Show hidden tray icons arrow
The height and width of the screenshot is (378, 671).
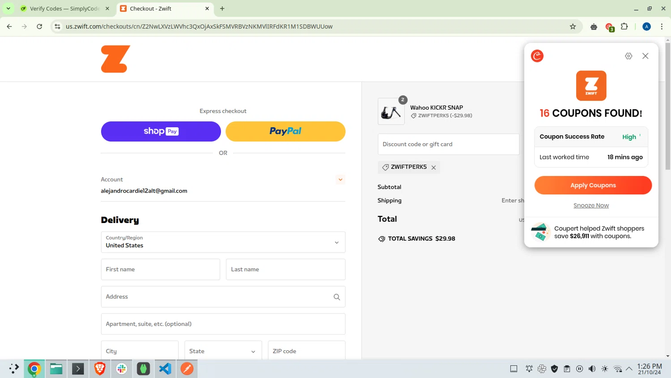coord(629,369)
